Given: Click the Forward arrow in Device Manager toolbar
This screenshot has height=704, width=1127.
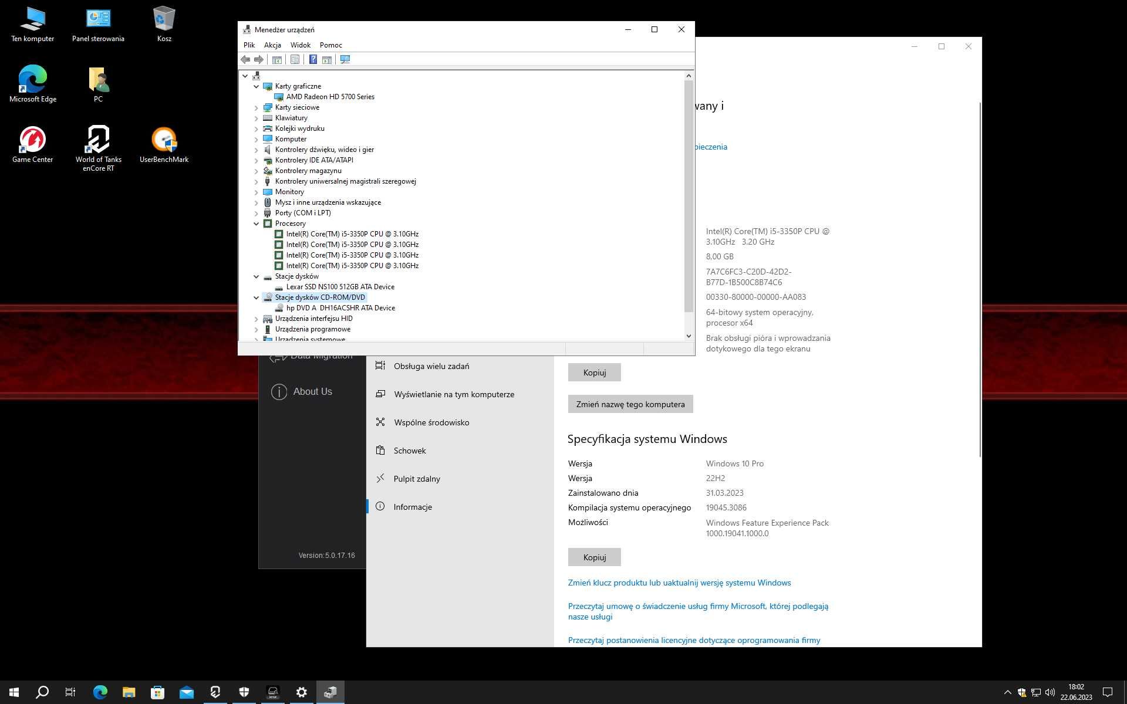Looking at the screenshot, I should click(x=259, y=59).
